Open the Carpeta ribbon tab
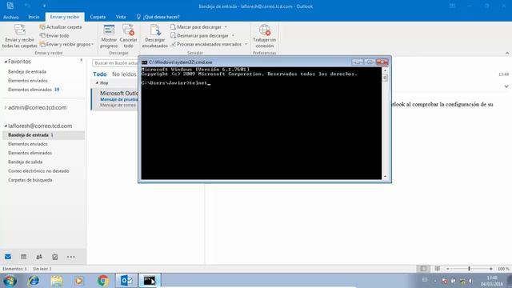512x288 pixels. pyautogui.click(x=98, y=17)
